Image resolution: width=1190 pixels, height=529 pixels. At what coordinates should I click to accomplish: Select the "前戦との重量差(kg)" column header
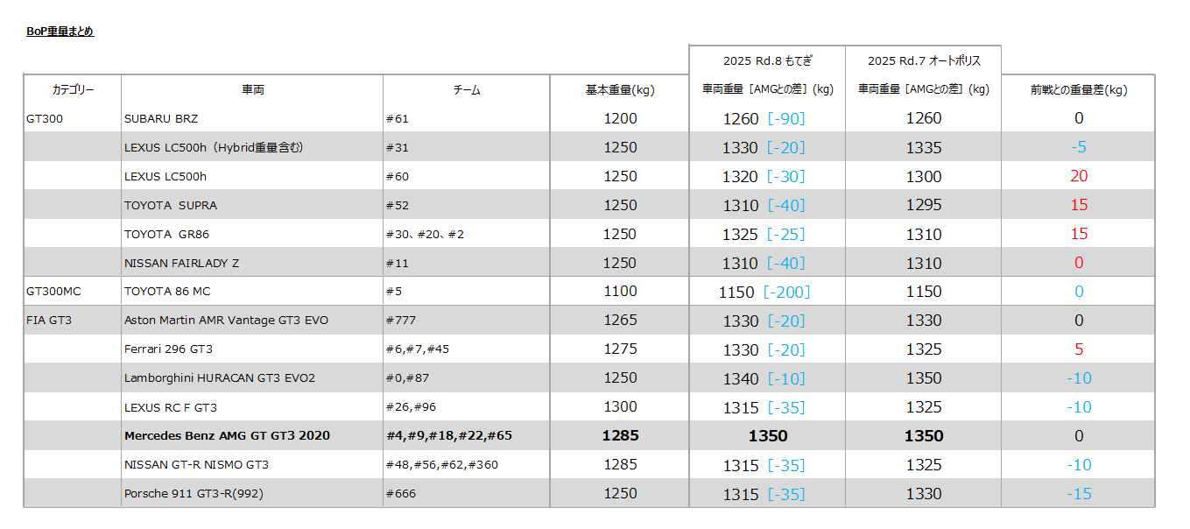click(x=1078, y=90)
